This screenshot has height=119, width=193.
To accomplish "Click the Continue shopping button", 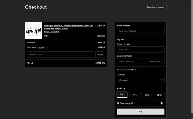I will click(156, 7).
